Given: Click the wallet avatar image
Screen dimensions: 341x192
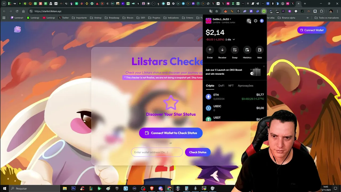Looking at the screenshot, I should point(208,21).
